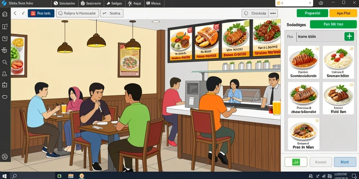The image size is (359, 179).
Task: Click the green Popieotil button
Action: 312,13
